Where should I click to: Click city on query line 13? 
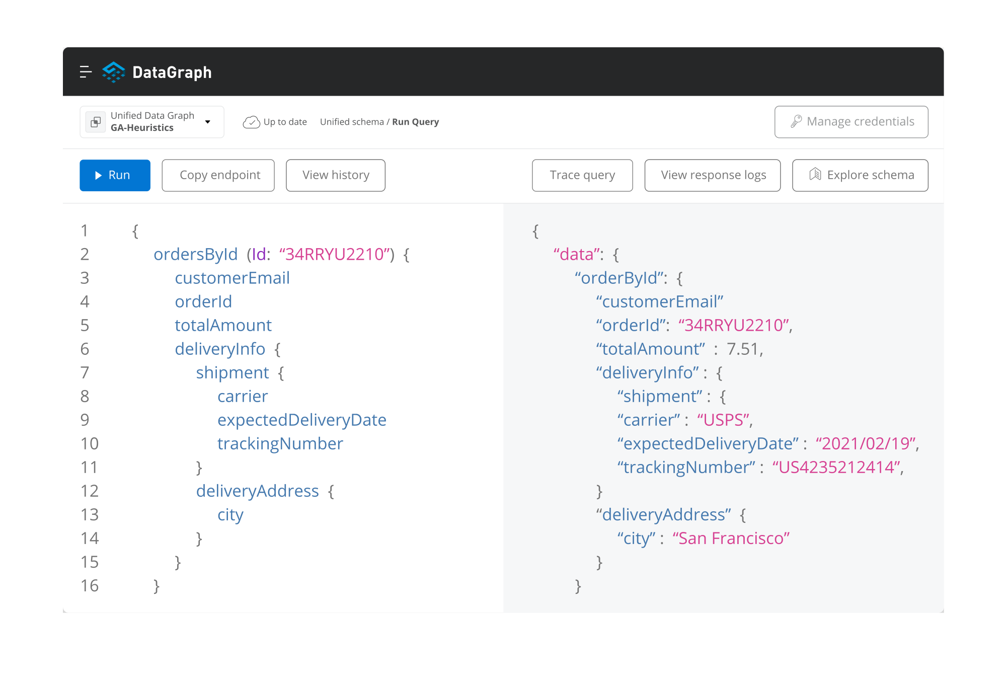pyautogui.click(x=230, y=515)
